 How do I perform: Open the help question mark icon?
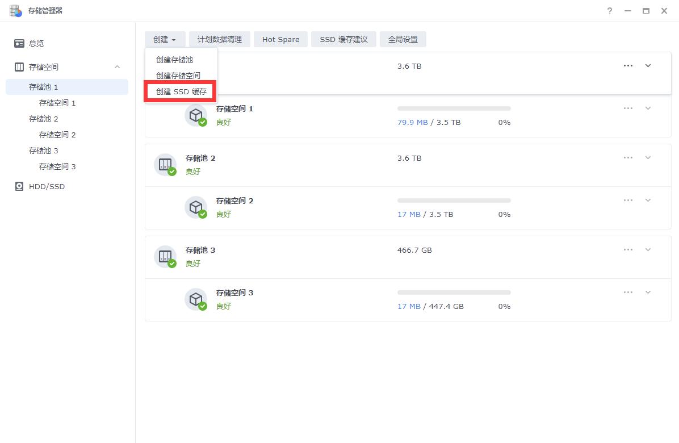609,11
